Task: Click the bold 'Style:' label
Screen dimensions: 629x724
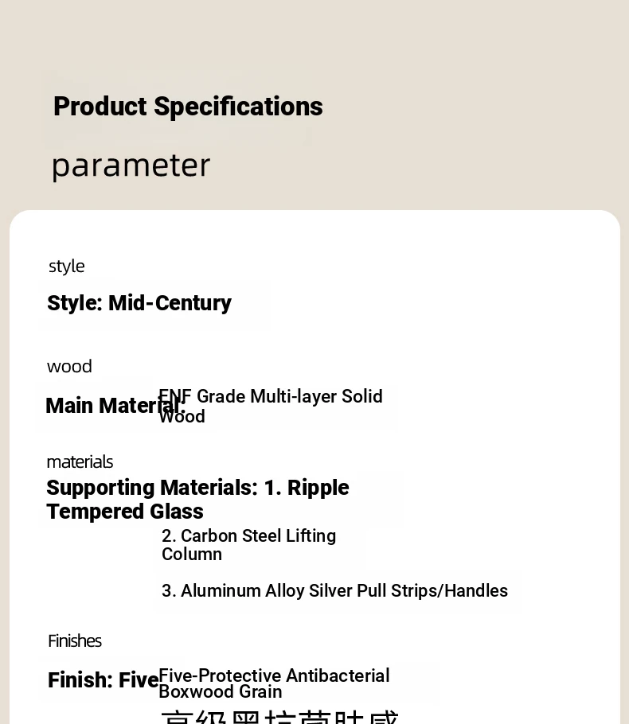Action: (x=75, y=303)
